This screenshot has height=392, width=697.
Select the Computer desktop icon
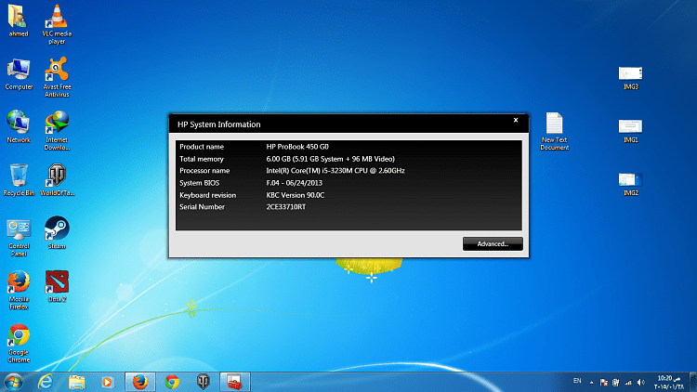[19, 74]
